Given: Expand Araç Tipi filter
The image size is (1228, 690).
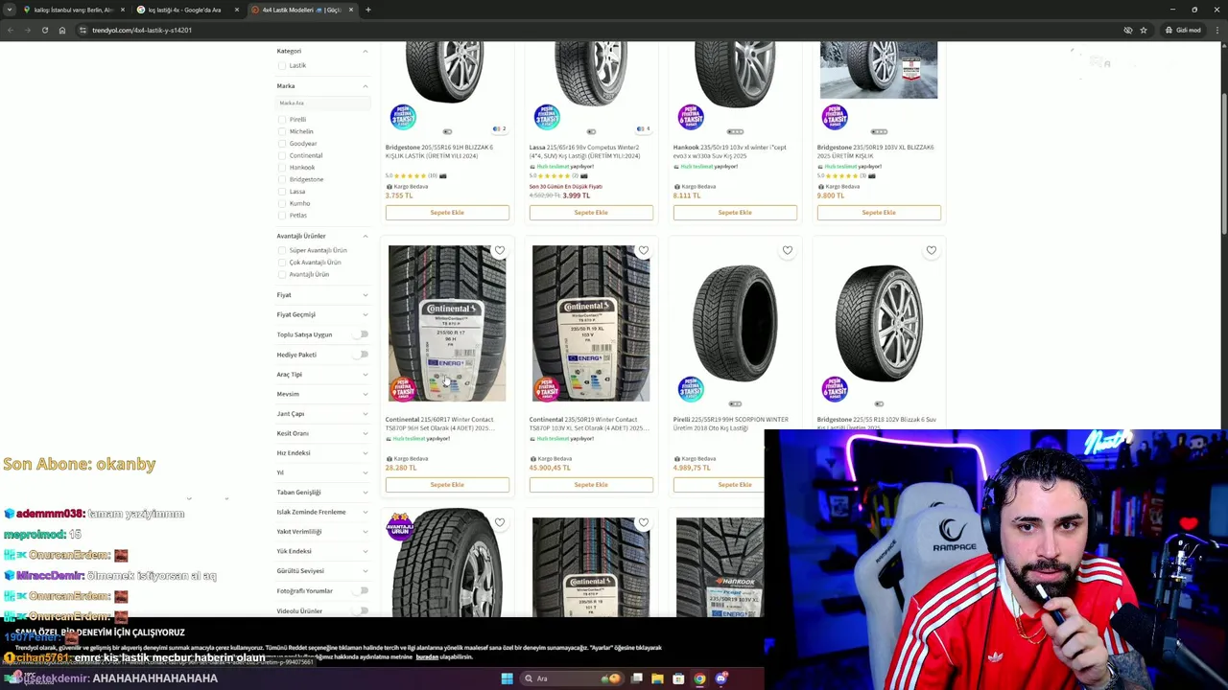Looking at the screenshot, I should click(x=365, y=375).
